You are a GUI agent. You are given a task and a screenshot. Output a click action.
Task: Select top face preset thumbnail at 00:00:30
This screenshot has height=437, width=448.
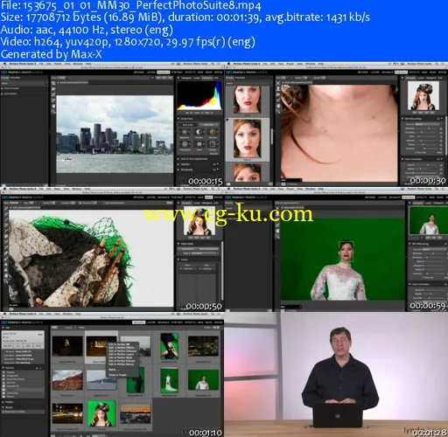tap(247, 100)
